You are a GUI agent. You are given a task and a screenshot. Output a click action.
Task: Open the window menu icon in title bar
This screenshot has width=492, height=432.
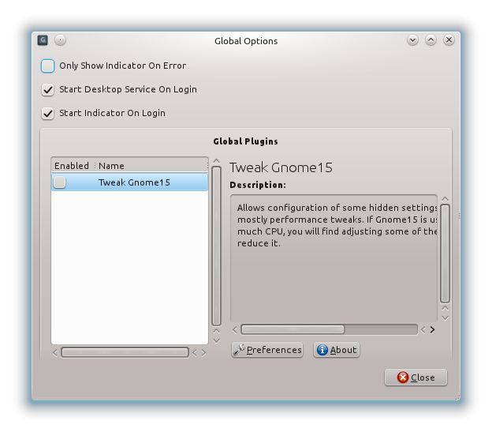[43, 40]
